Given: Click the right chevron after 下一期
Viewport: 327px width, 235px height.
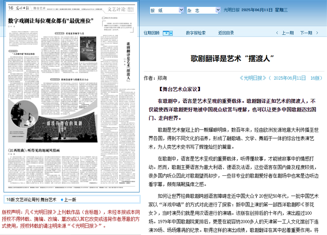Looking at the screenshot, I should click(317, 33).
